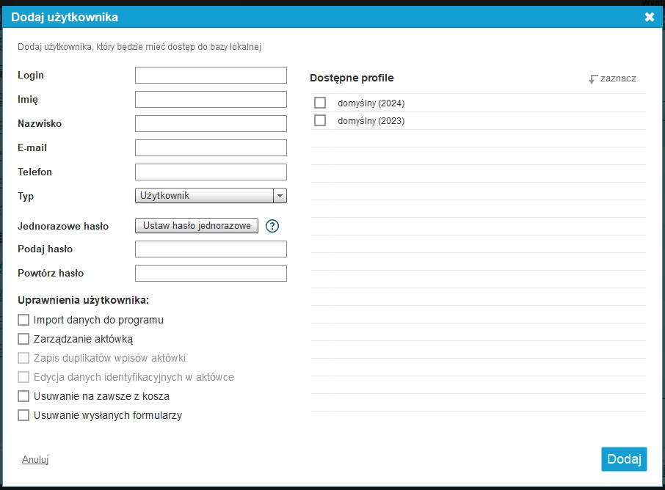Click the domyślny (2024) profile text
The image size is (665, 490).
tap(371, 103)
